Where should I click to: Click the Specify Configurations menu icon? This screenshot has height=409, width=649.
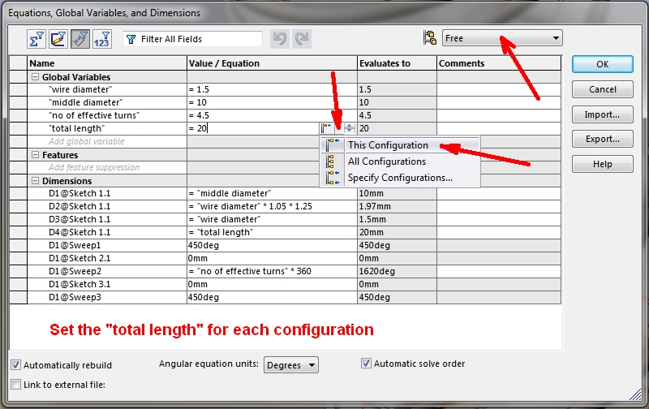(x=333, y=178)
